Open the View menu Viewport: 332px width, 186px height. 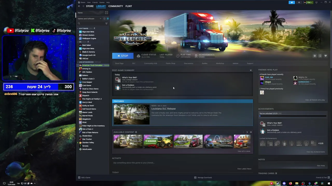pyautogui.click(x=89, y=2)
